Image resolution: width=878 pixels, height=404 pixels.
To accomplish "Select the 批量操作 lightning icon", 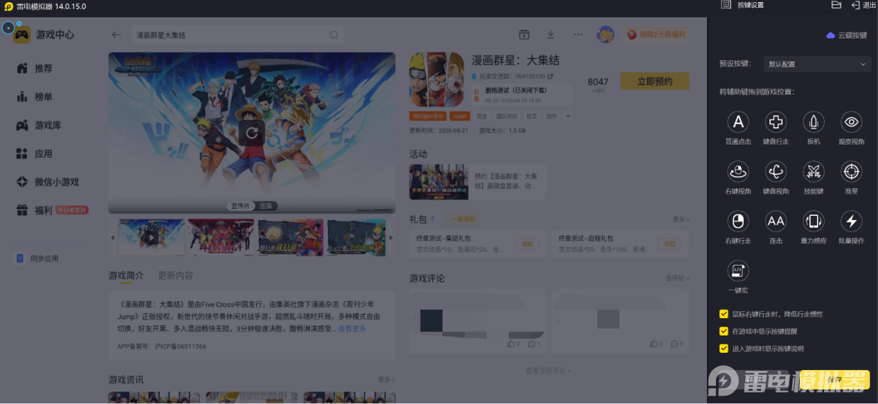I will [x=851, y=221].
